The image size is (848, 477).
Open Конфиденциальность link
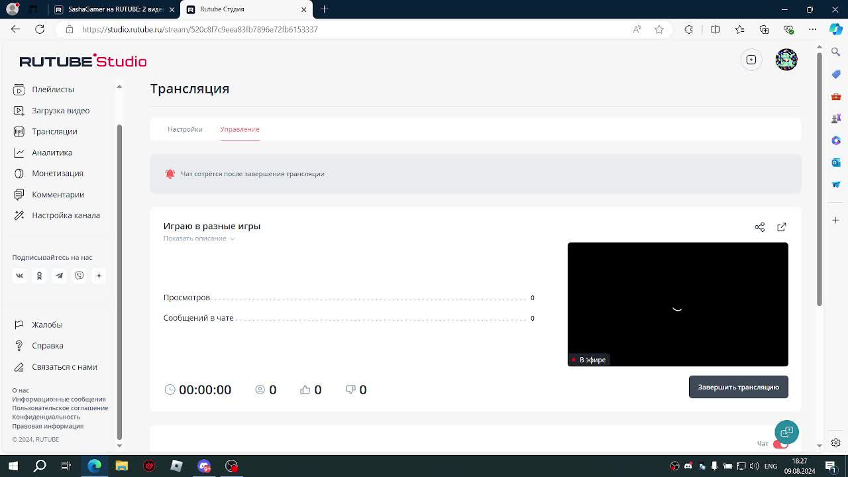[46, 417]
